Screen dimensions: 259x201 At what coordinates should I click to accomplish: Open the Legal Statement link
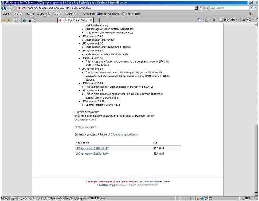click(106, 185)
